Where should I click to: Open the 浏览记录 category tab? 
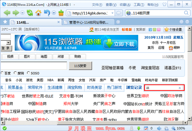click(x=134, y=88)
